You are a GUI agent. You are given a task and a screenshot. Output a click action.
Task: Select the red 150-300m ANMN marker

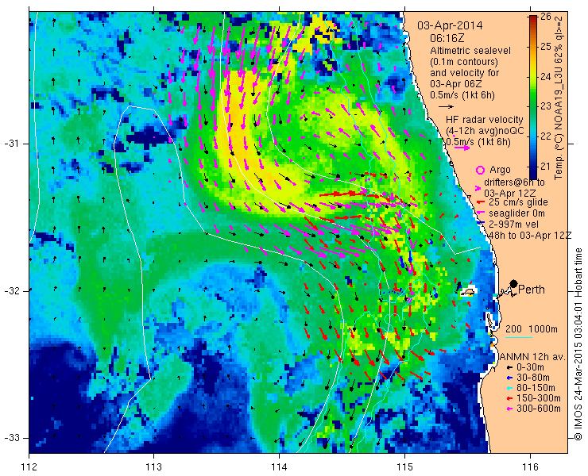[x=509, y=398]
